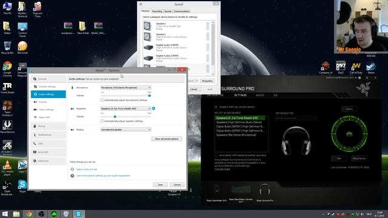Open the Advanced section in Skype Options
This screenshot has width=388, height=218.
tap(48, 160)
